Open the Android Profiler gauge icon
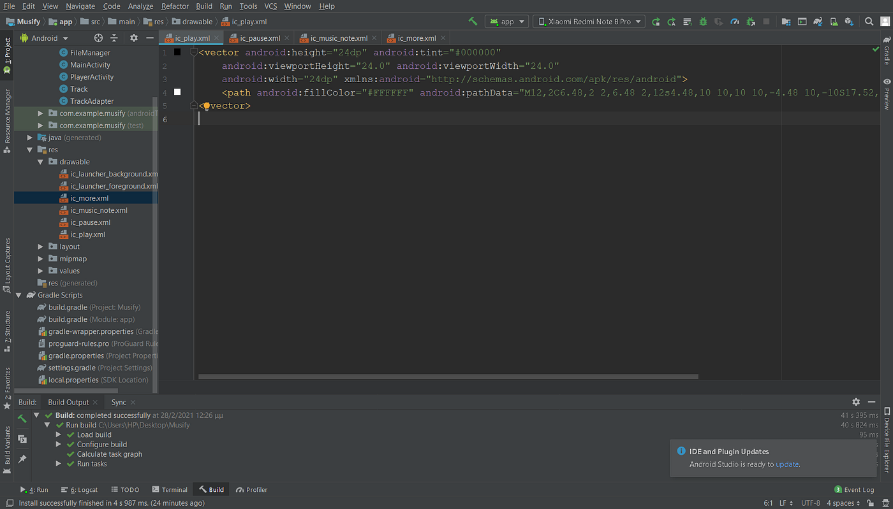This screenshot has height=509, width=893. tap(735, 21)
